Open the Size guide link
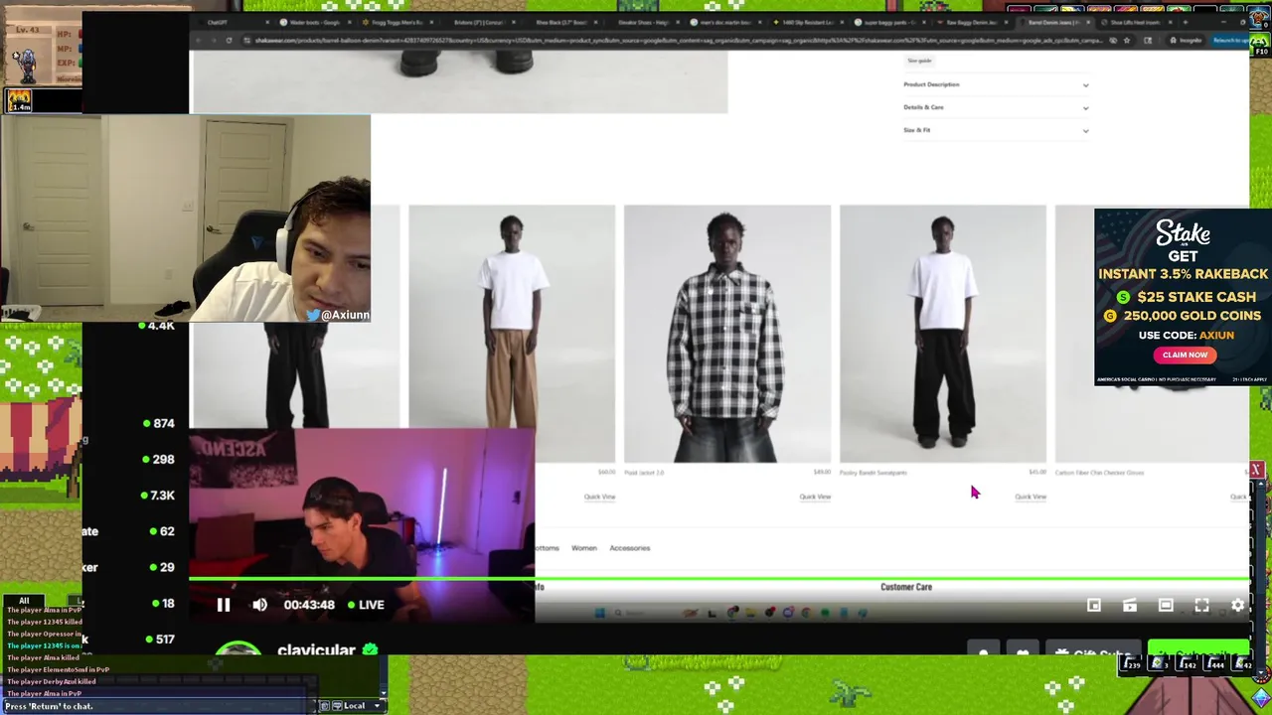Viewport: 1272px width, 715px height. pos(918,61)
